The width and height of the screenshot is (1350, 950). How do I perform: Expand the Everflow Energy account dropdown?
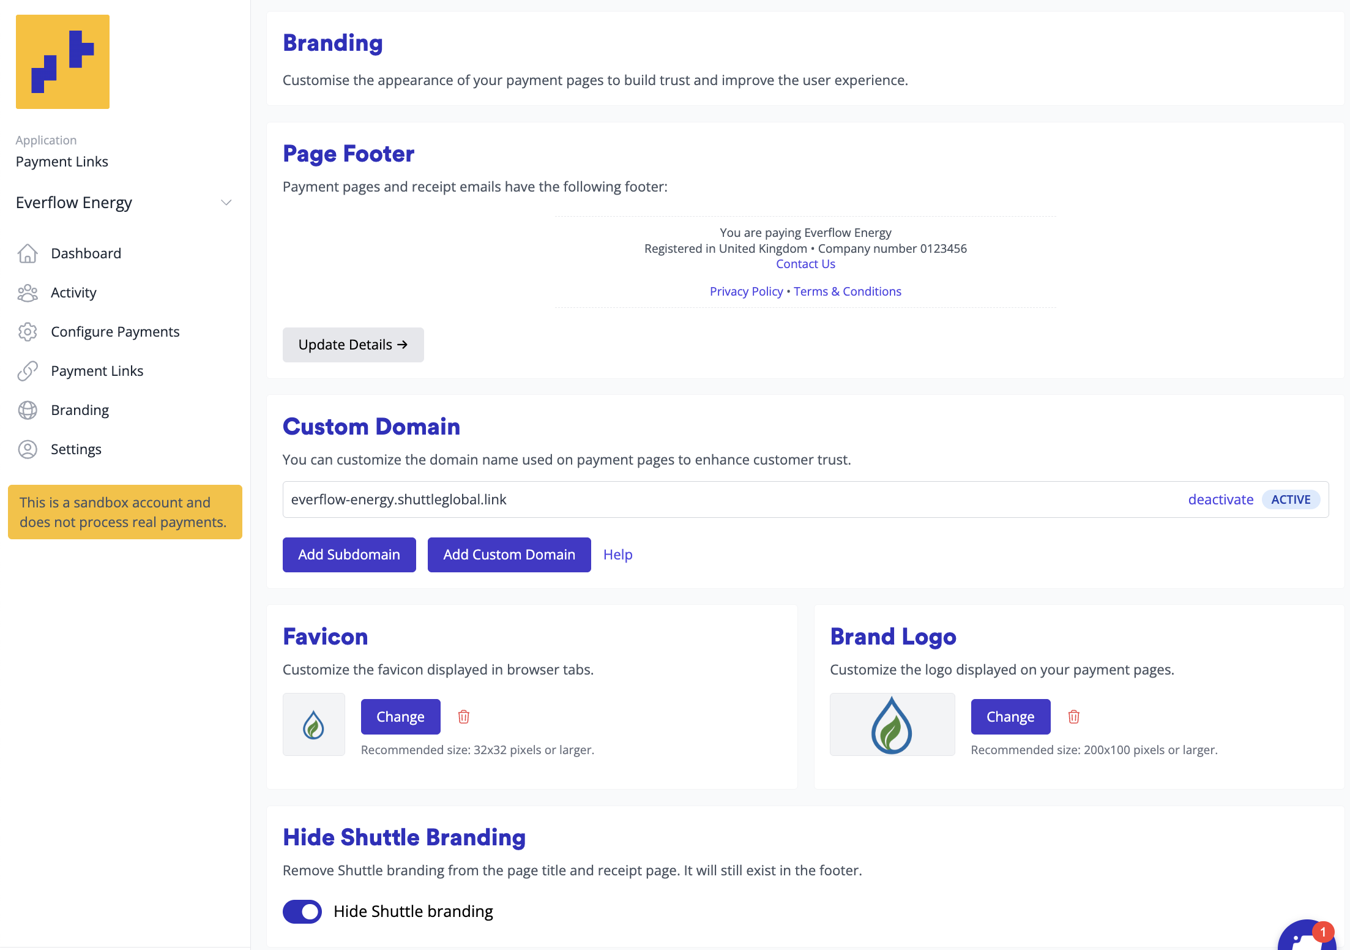[226, 203]
